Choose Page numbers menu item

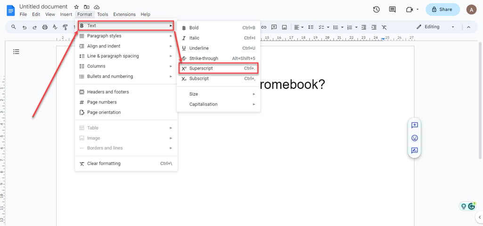(126, 102)
